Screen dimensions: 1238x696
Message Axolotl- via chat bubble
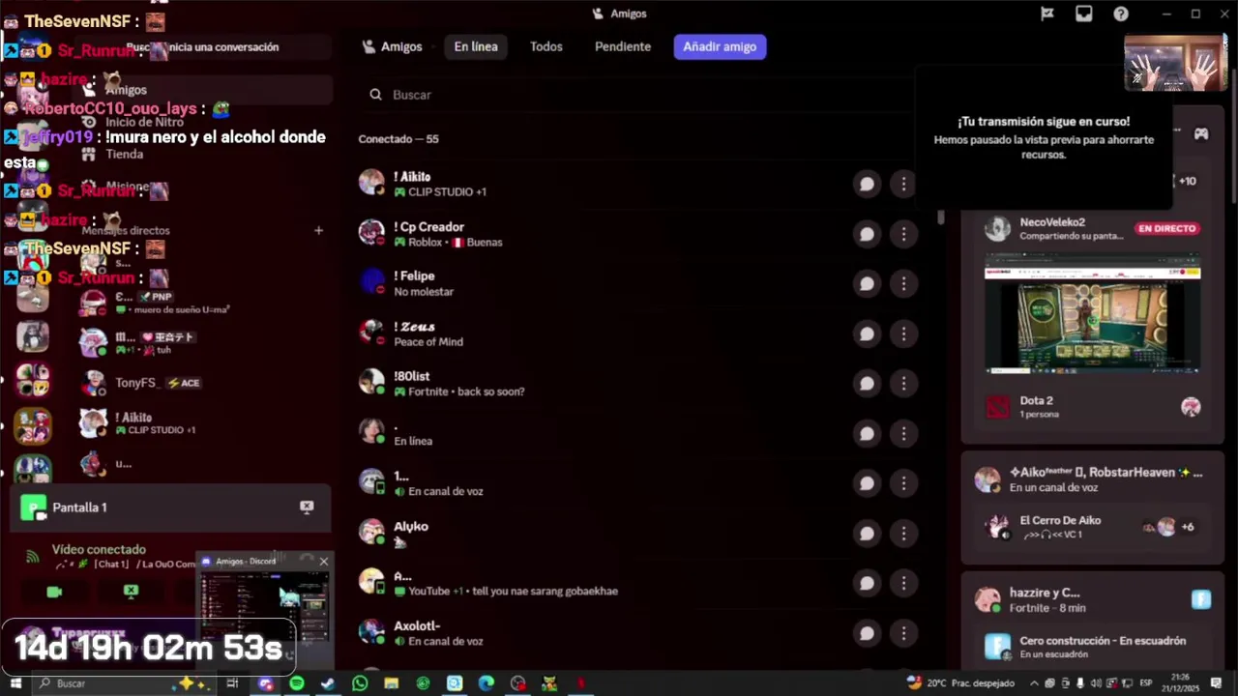(x=867, y=633)
